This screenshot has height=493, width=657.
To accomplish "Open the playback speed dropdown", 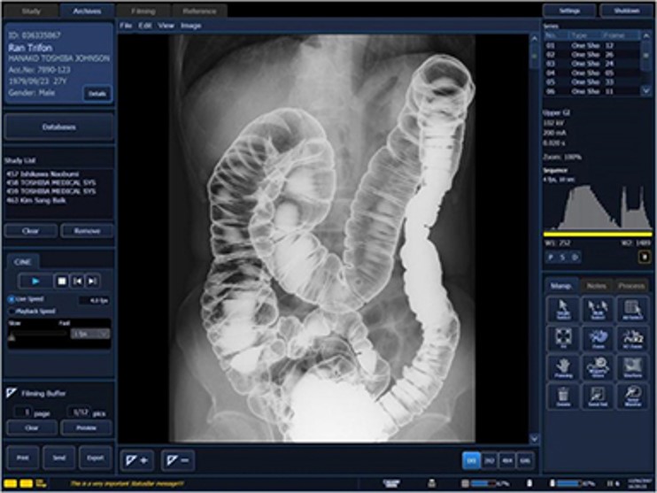I will pyautogui.click(x=91, y=334).
